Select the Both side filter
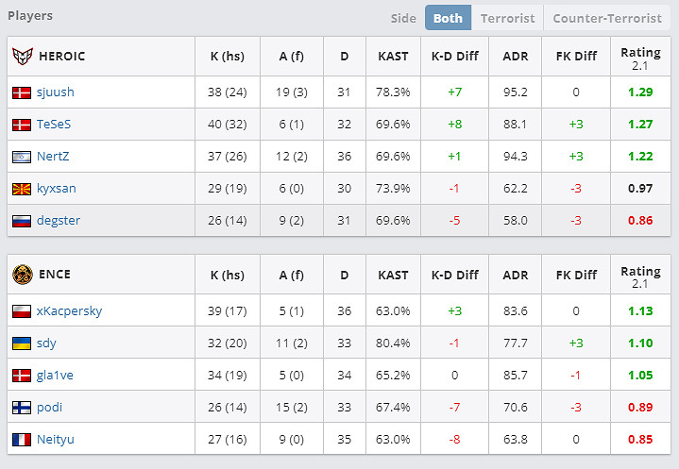 [x=448, y=18]
